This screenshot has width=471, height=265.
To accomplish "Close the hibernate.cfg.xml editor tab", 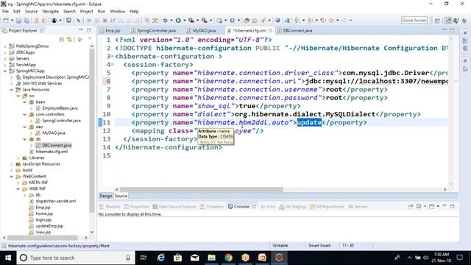I will (x=271, y=30).
